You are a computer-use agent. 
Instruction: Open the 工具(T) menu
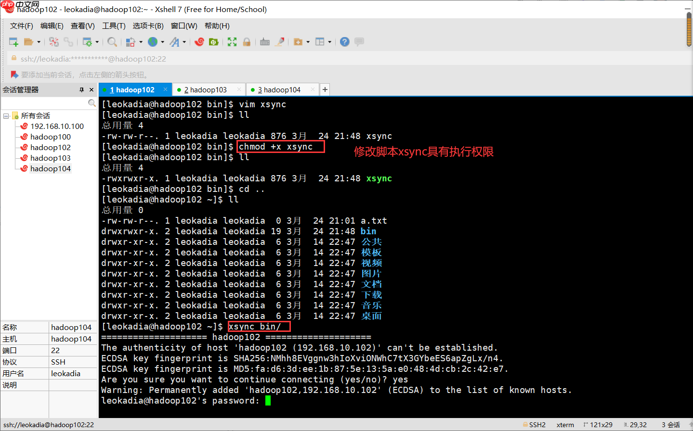coord(114,26)
